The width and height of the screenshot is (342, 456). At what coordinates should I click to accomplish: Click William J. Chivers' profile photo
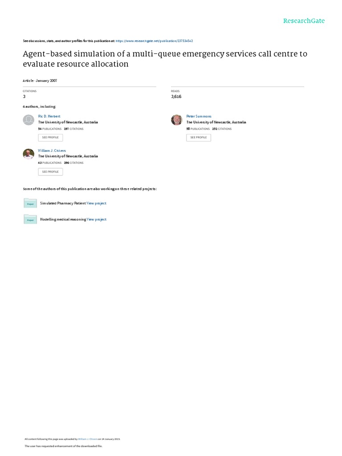click(x=28, y=154)
